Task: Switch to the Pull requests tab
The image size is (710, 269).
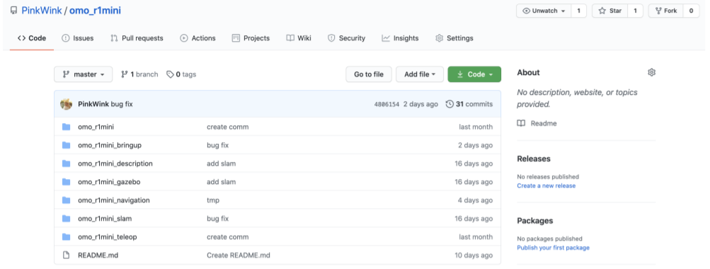Action: tap(137, 38)
